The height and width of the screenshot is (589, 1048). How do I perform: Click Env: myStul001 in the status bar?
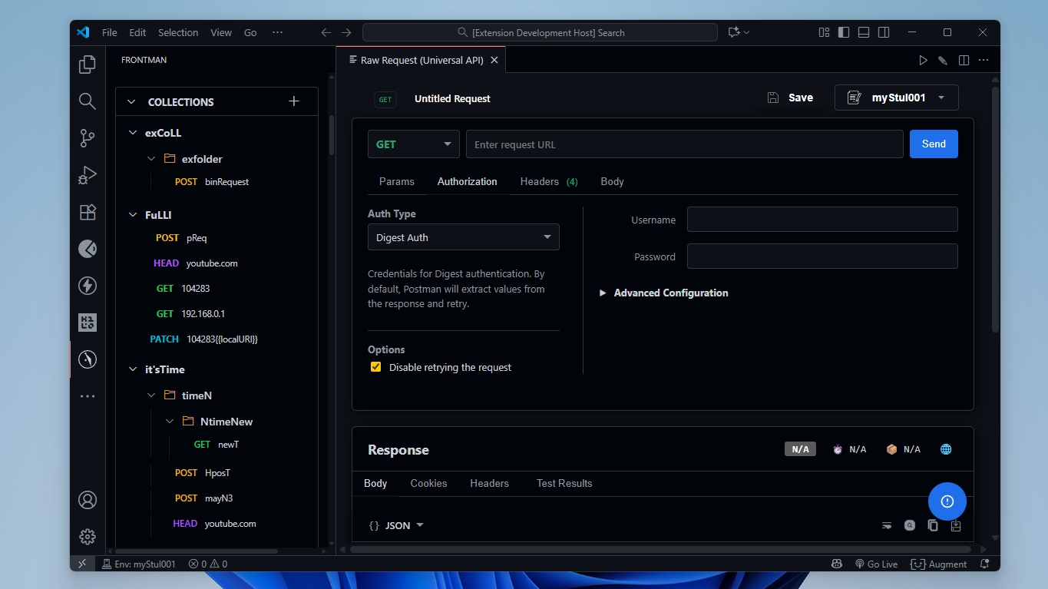click(139, 564)
